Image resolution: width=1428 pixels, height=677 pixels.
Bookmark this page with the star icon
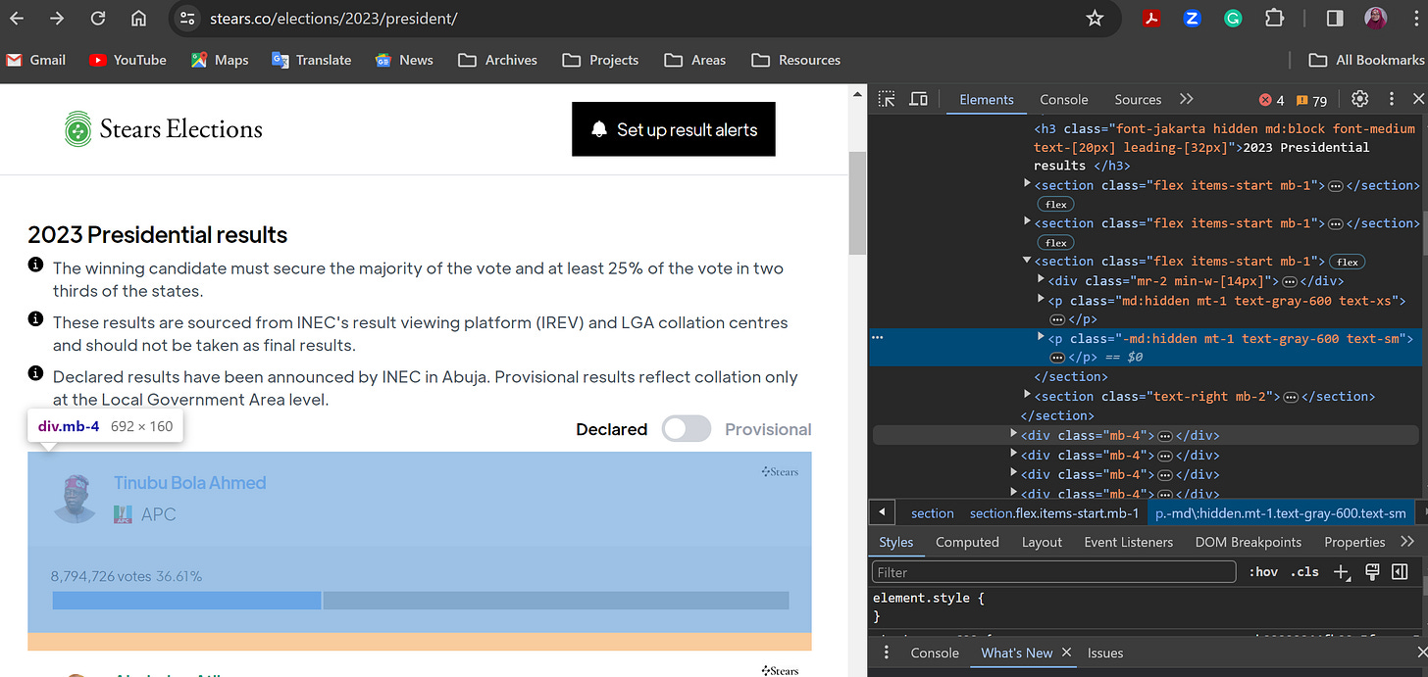pyautogui.click(x=1095, y=18)
